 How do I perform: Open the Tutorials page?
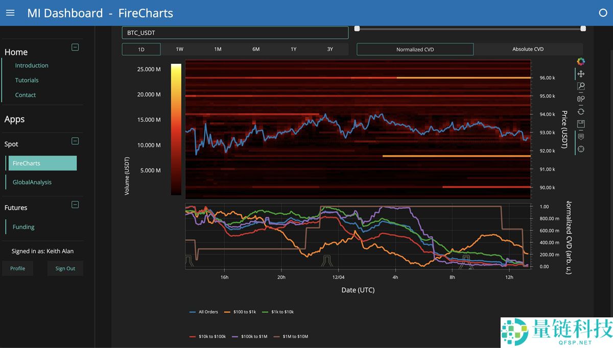[x=27, y=80]
